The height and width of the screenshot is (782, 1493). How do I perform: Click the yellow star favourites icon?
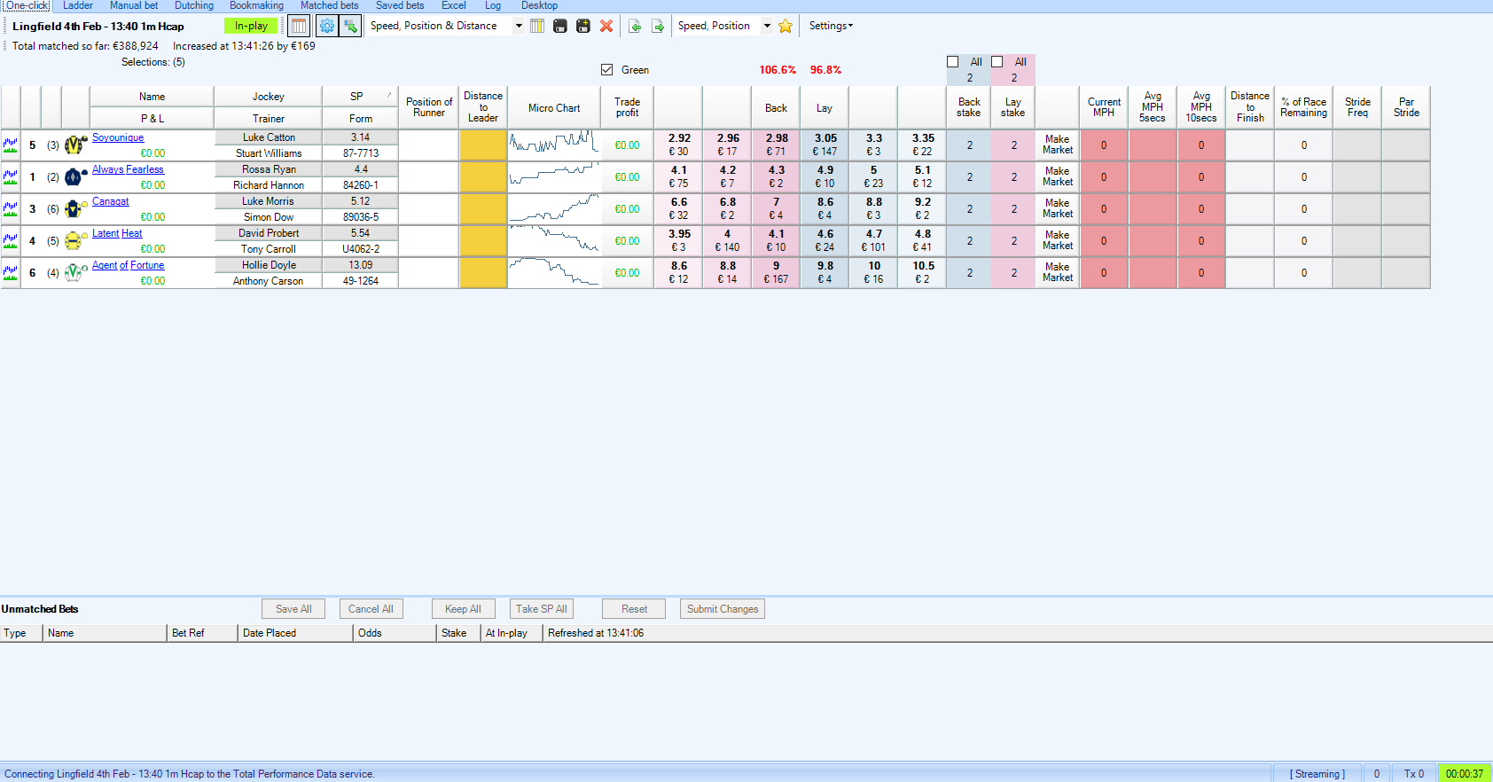click(786, 26)
